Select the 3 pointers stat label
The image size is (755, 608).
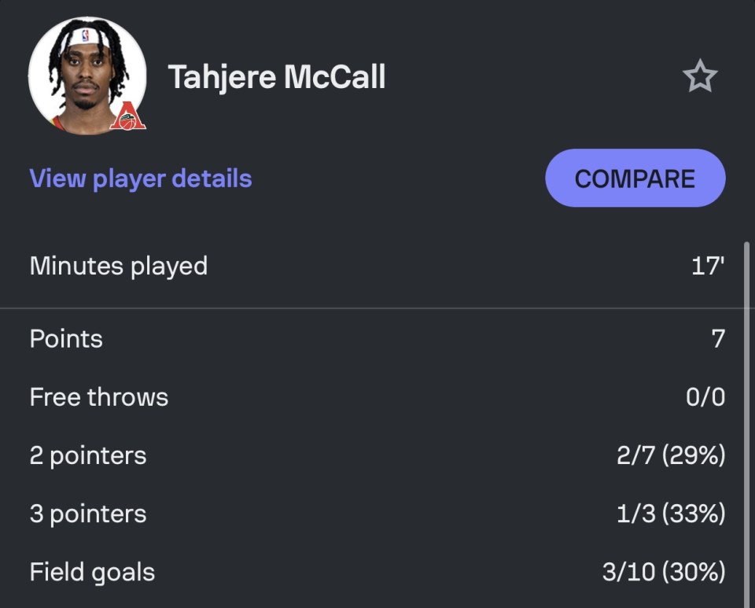(87, 514)
